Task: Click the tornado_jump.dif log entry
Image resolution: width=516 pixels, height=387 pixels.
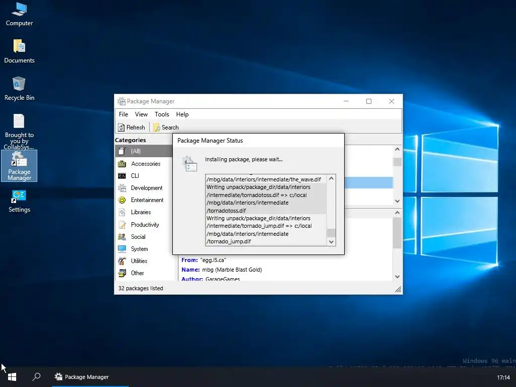Action: click(x=266, y=230)
